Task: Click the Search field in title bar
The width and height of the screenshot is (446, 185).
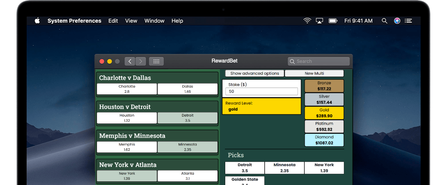Action: pyautogui.click(x=319, y=61)
